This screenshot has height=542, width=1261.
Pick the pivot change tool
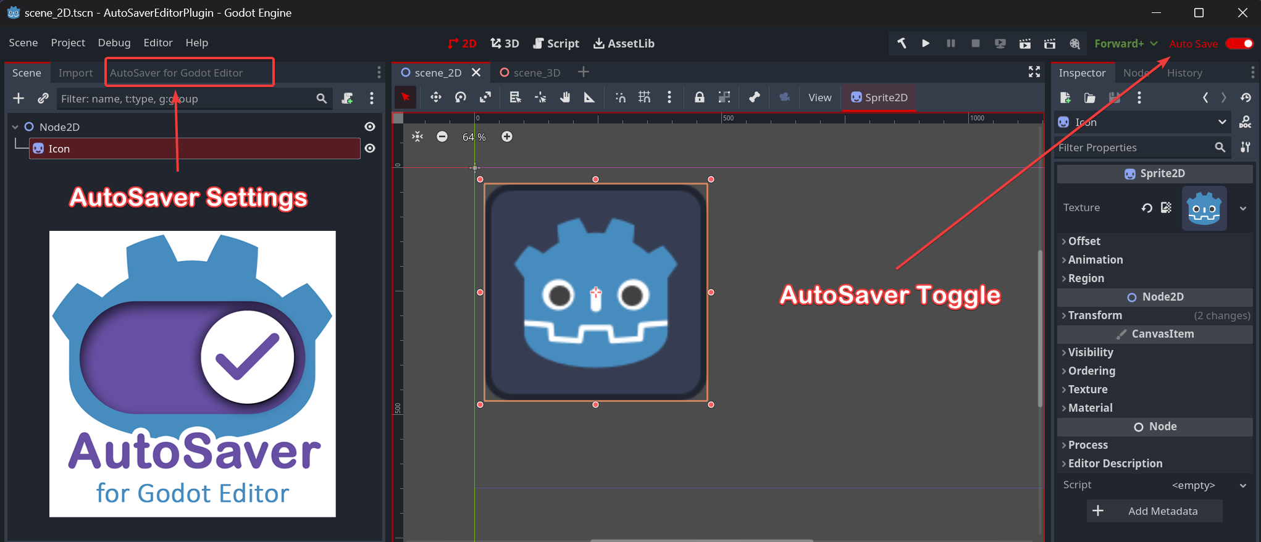(x=540, y=97)
